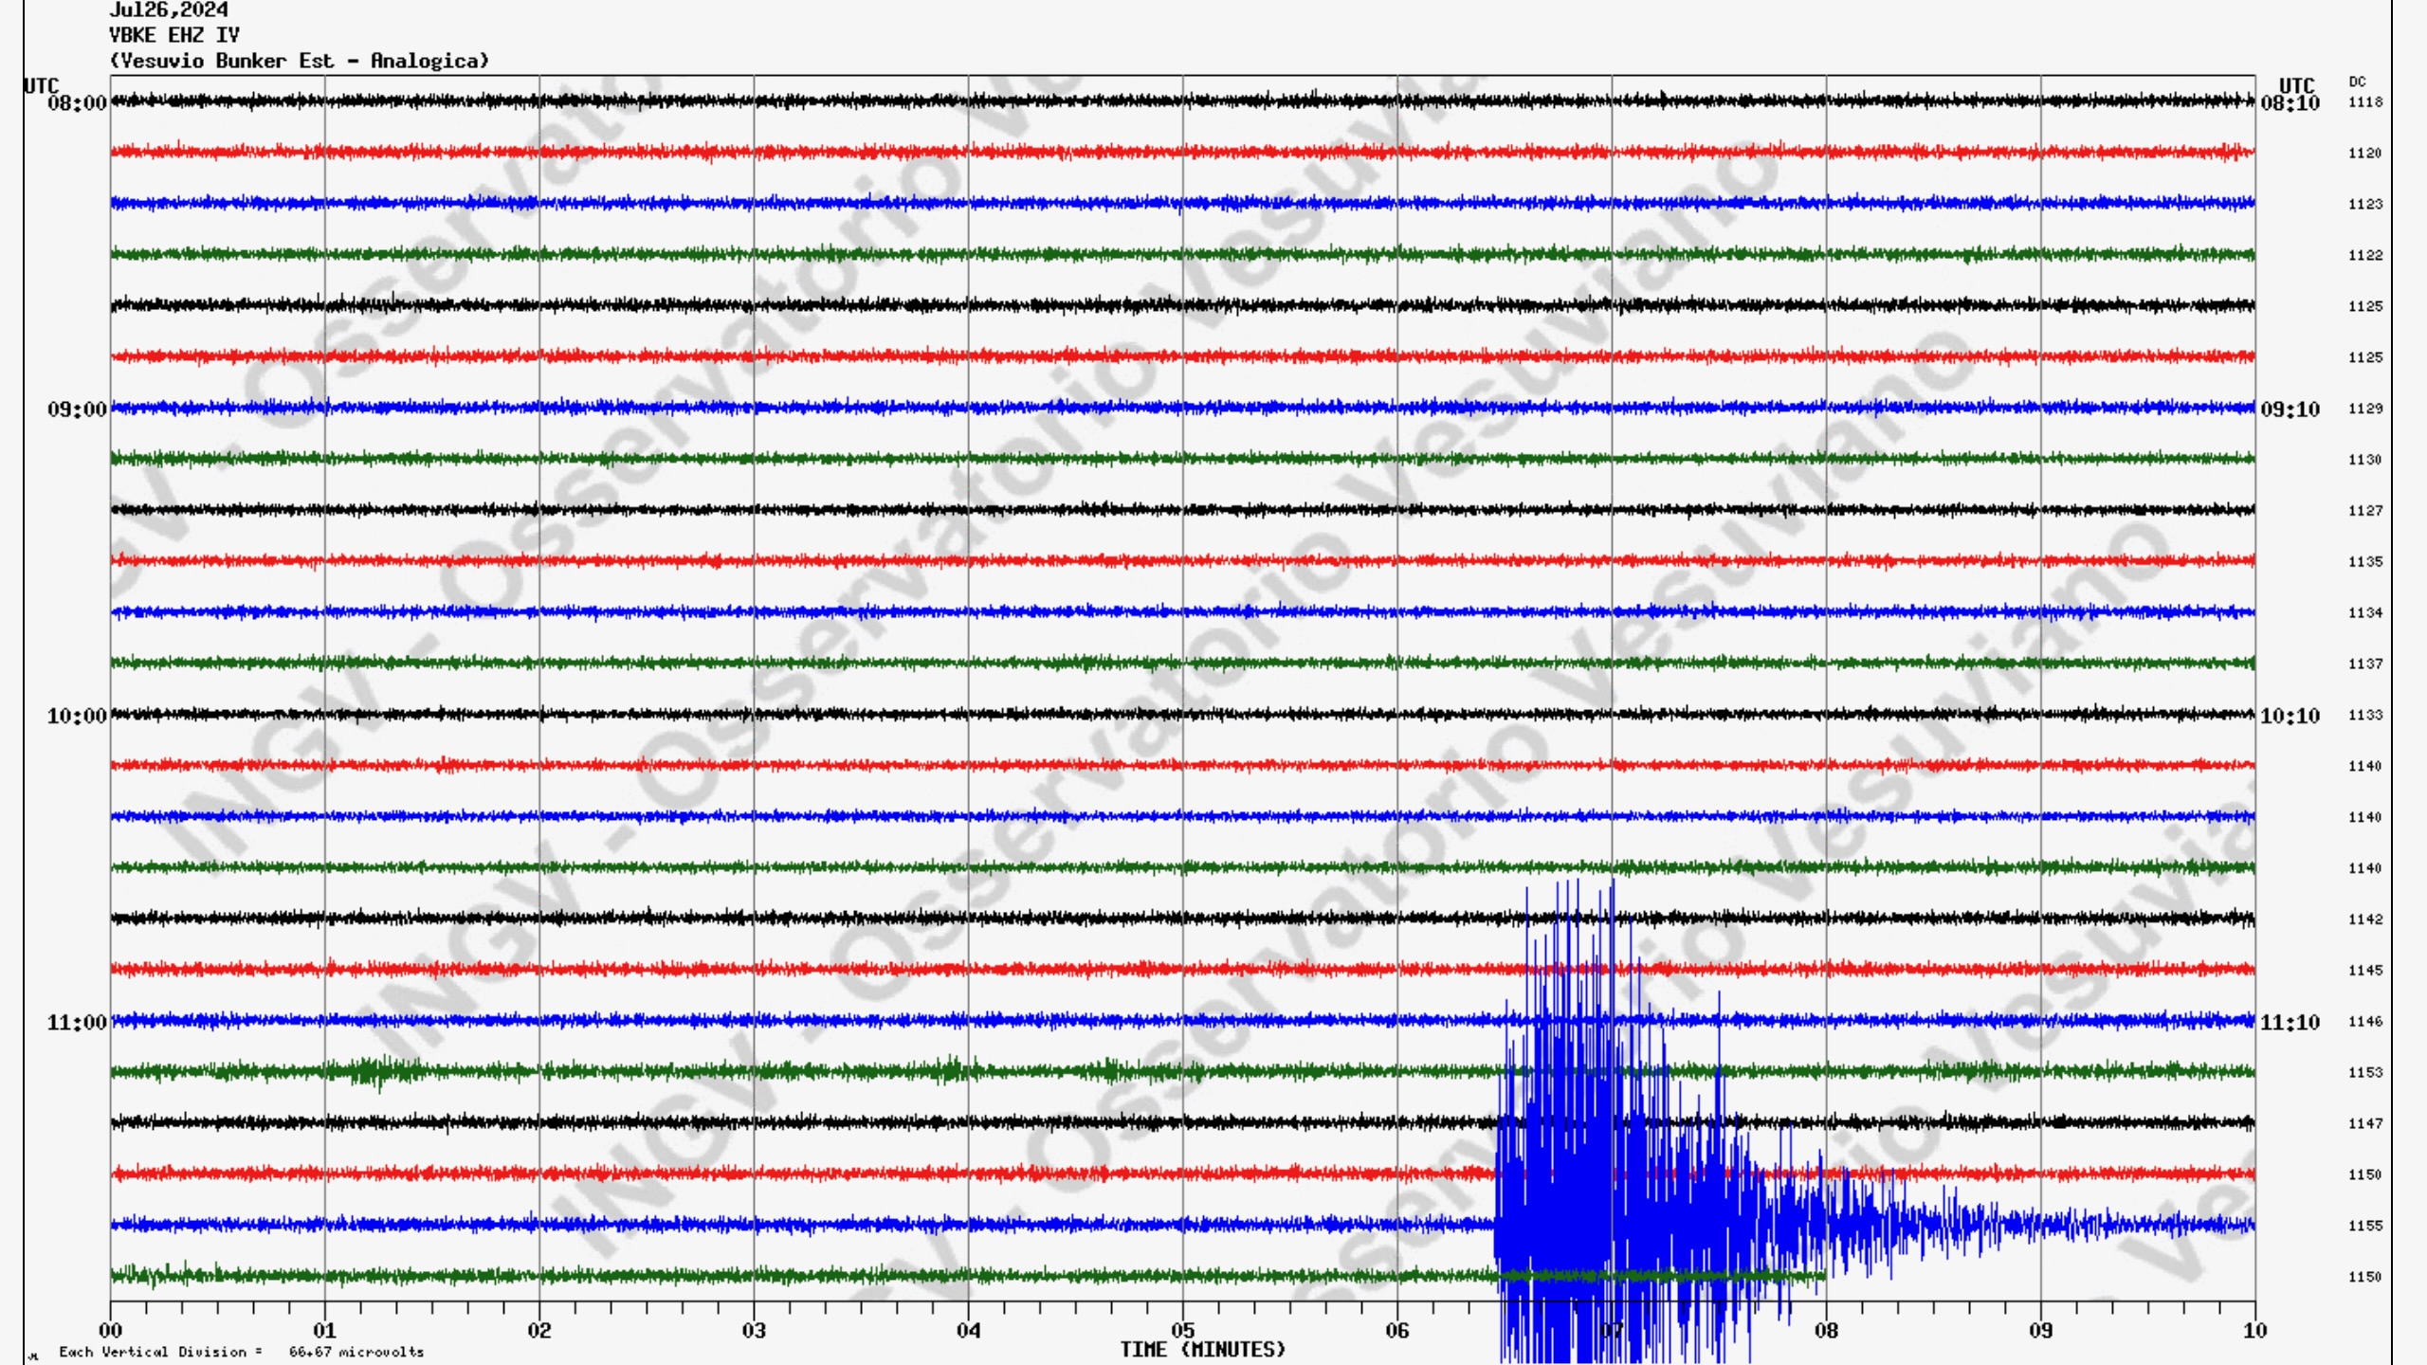Click the 05 minute tick label
Image resolution: width=2427 pixels, height=1365 pixels.
pyautogui.click(x=1182, y=1331)
